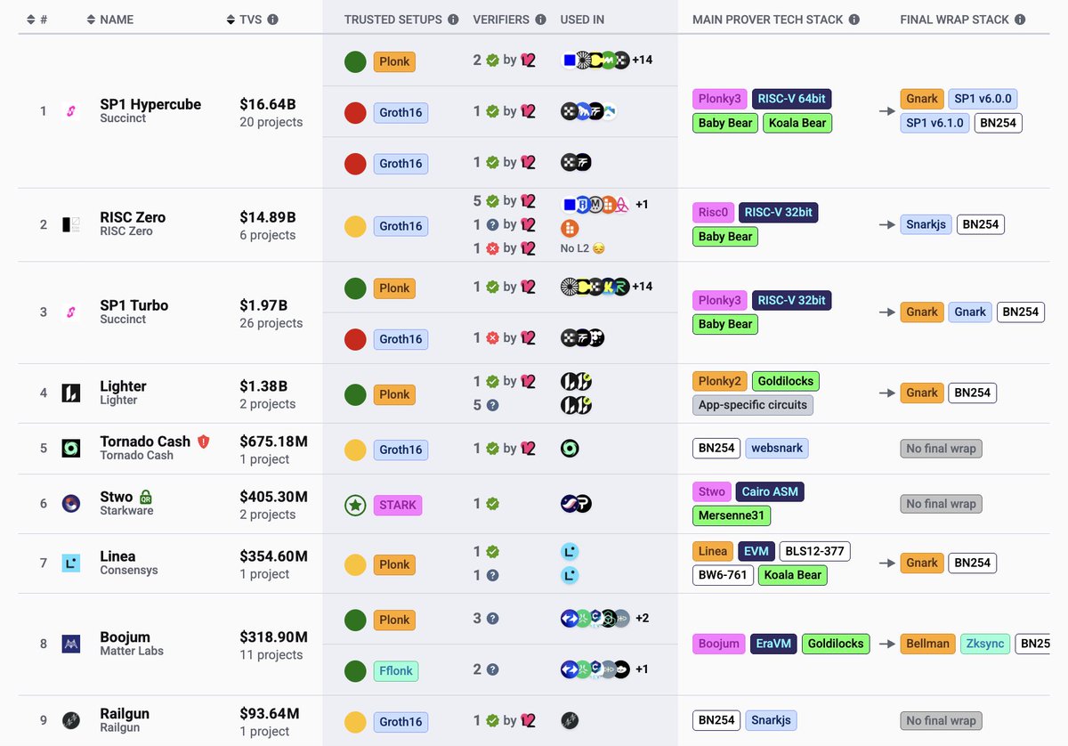This screenshot has height=746, width=1068.
Task: Click the Fflonk trusted setup badge
Action: (396, 670)
